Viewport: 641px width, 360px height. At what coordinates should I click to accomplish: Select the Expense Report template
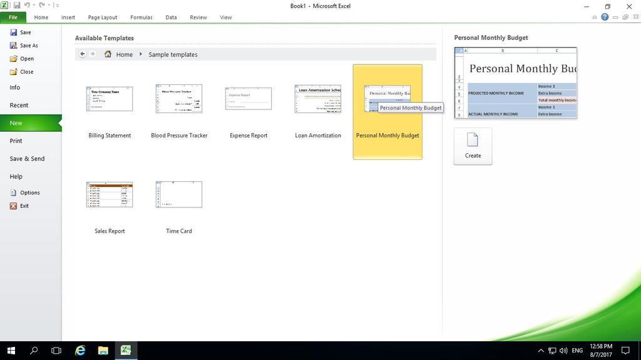[x=249, y=112]
